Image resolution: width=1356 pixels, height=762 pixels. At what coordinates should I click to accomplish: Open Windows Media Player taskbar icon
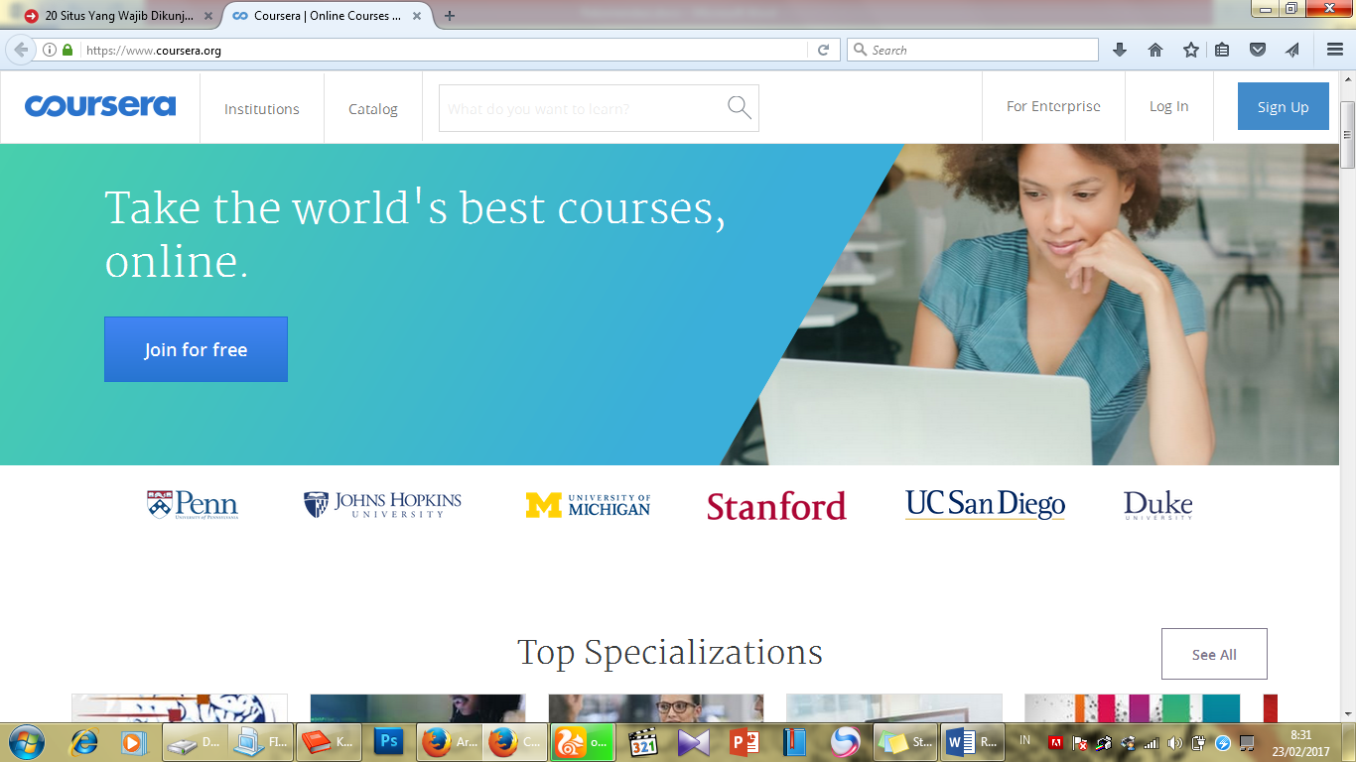click(132, 742)
